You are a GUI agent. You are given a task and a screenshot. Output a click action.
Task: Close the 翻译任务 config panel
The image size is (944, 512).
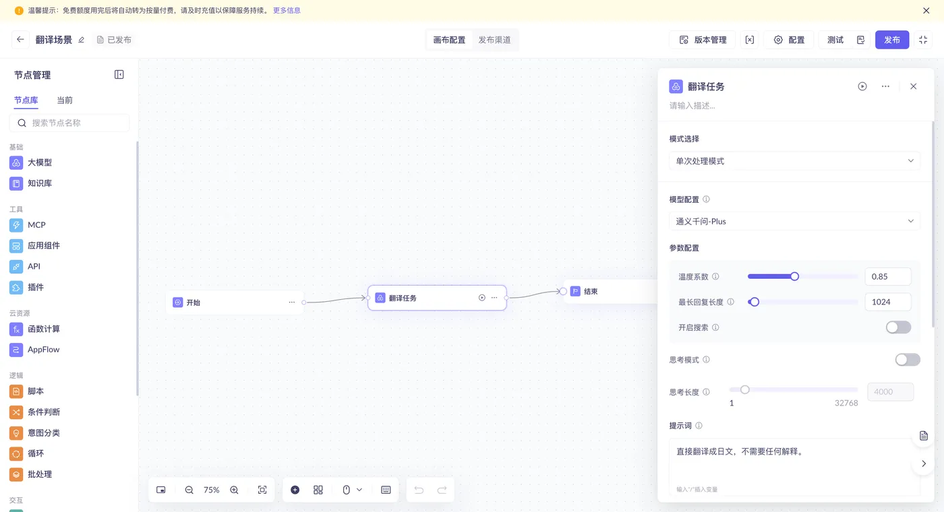914,86
